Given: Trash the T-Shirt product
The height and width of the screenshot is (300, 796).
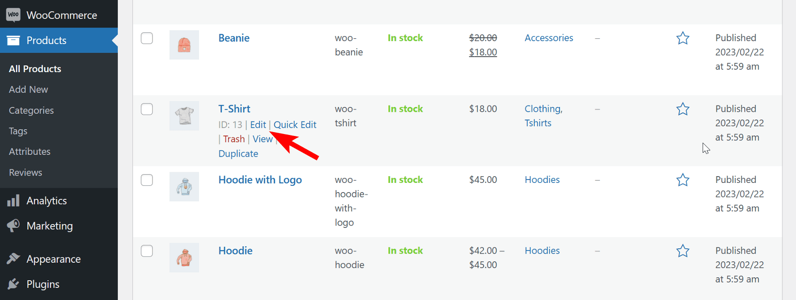Looking at the screenshot, I should (x=233, y=139).
